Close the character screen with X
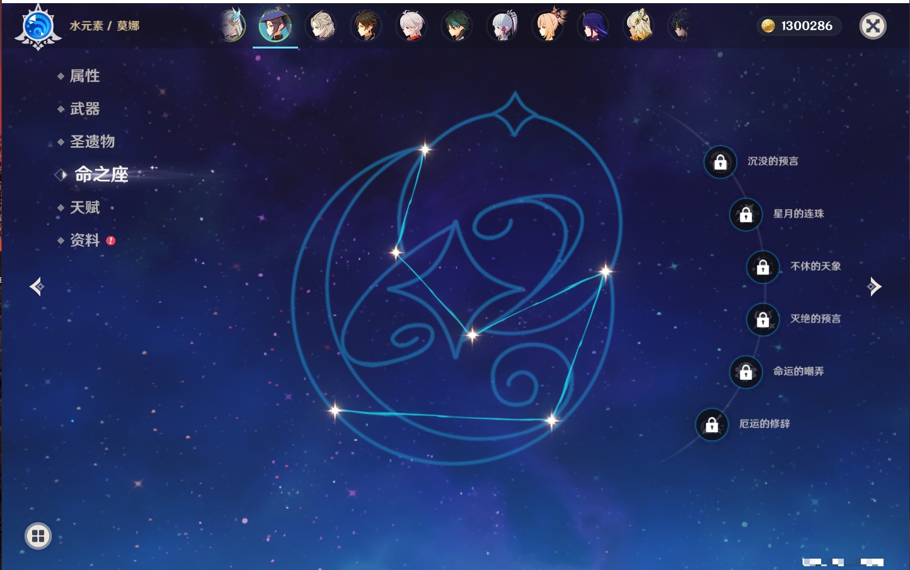This screenshot has height=570, width=910. click(x=873, y=26)
